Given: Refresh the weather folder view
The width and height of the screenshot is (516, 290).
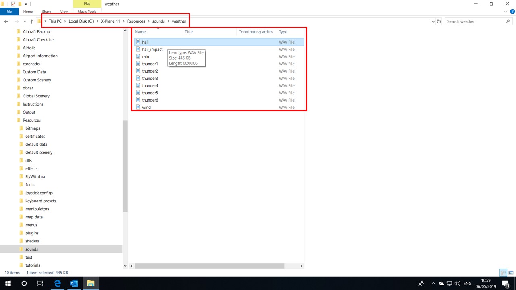Looking at the screenshot, I should pos(439,21).
